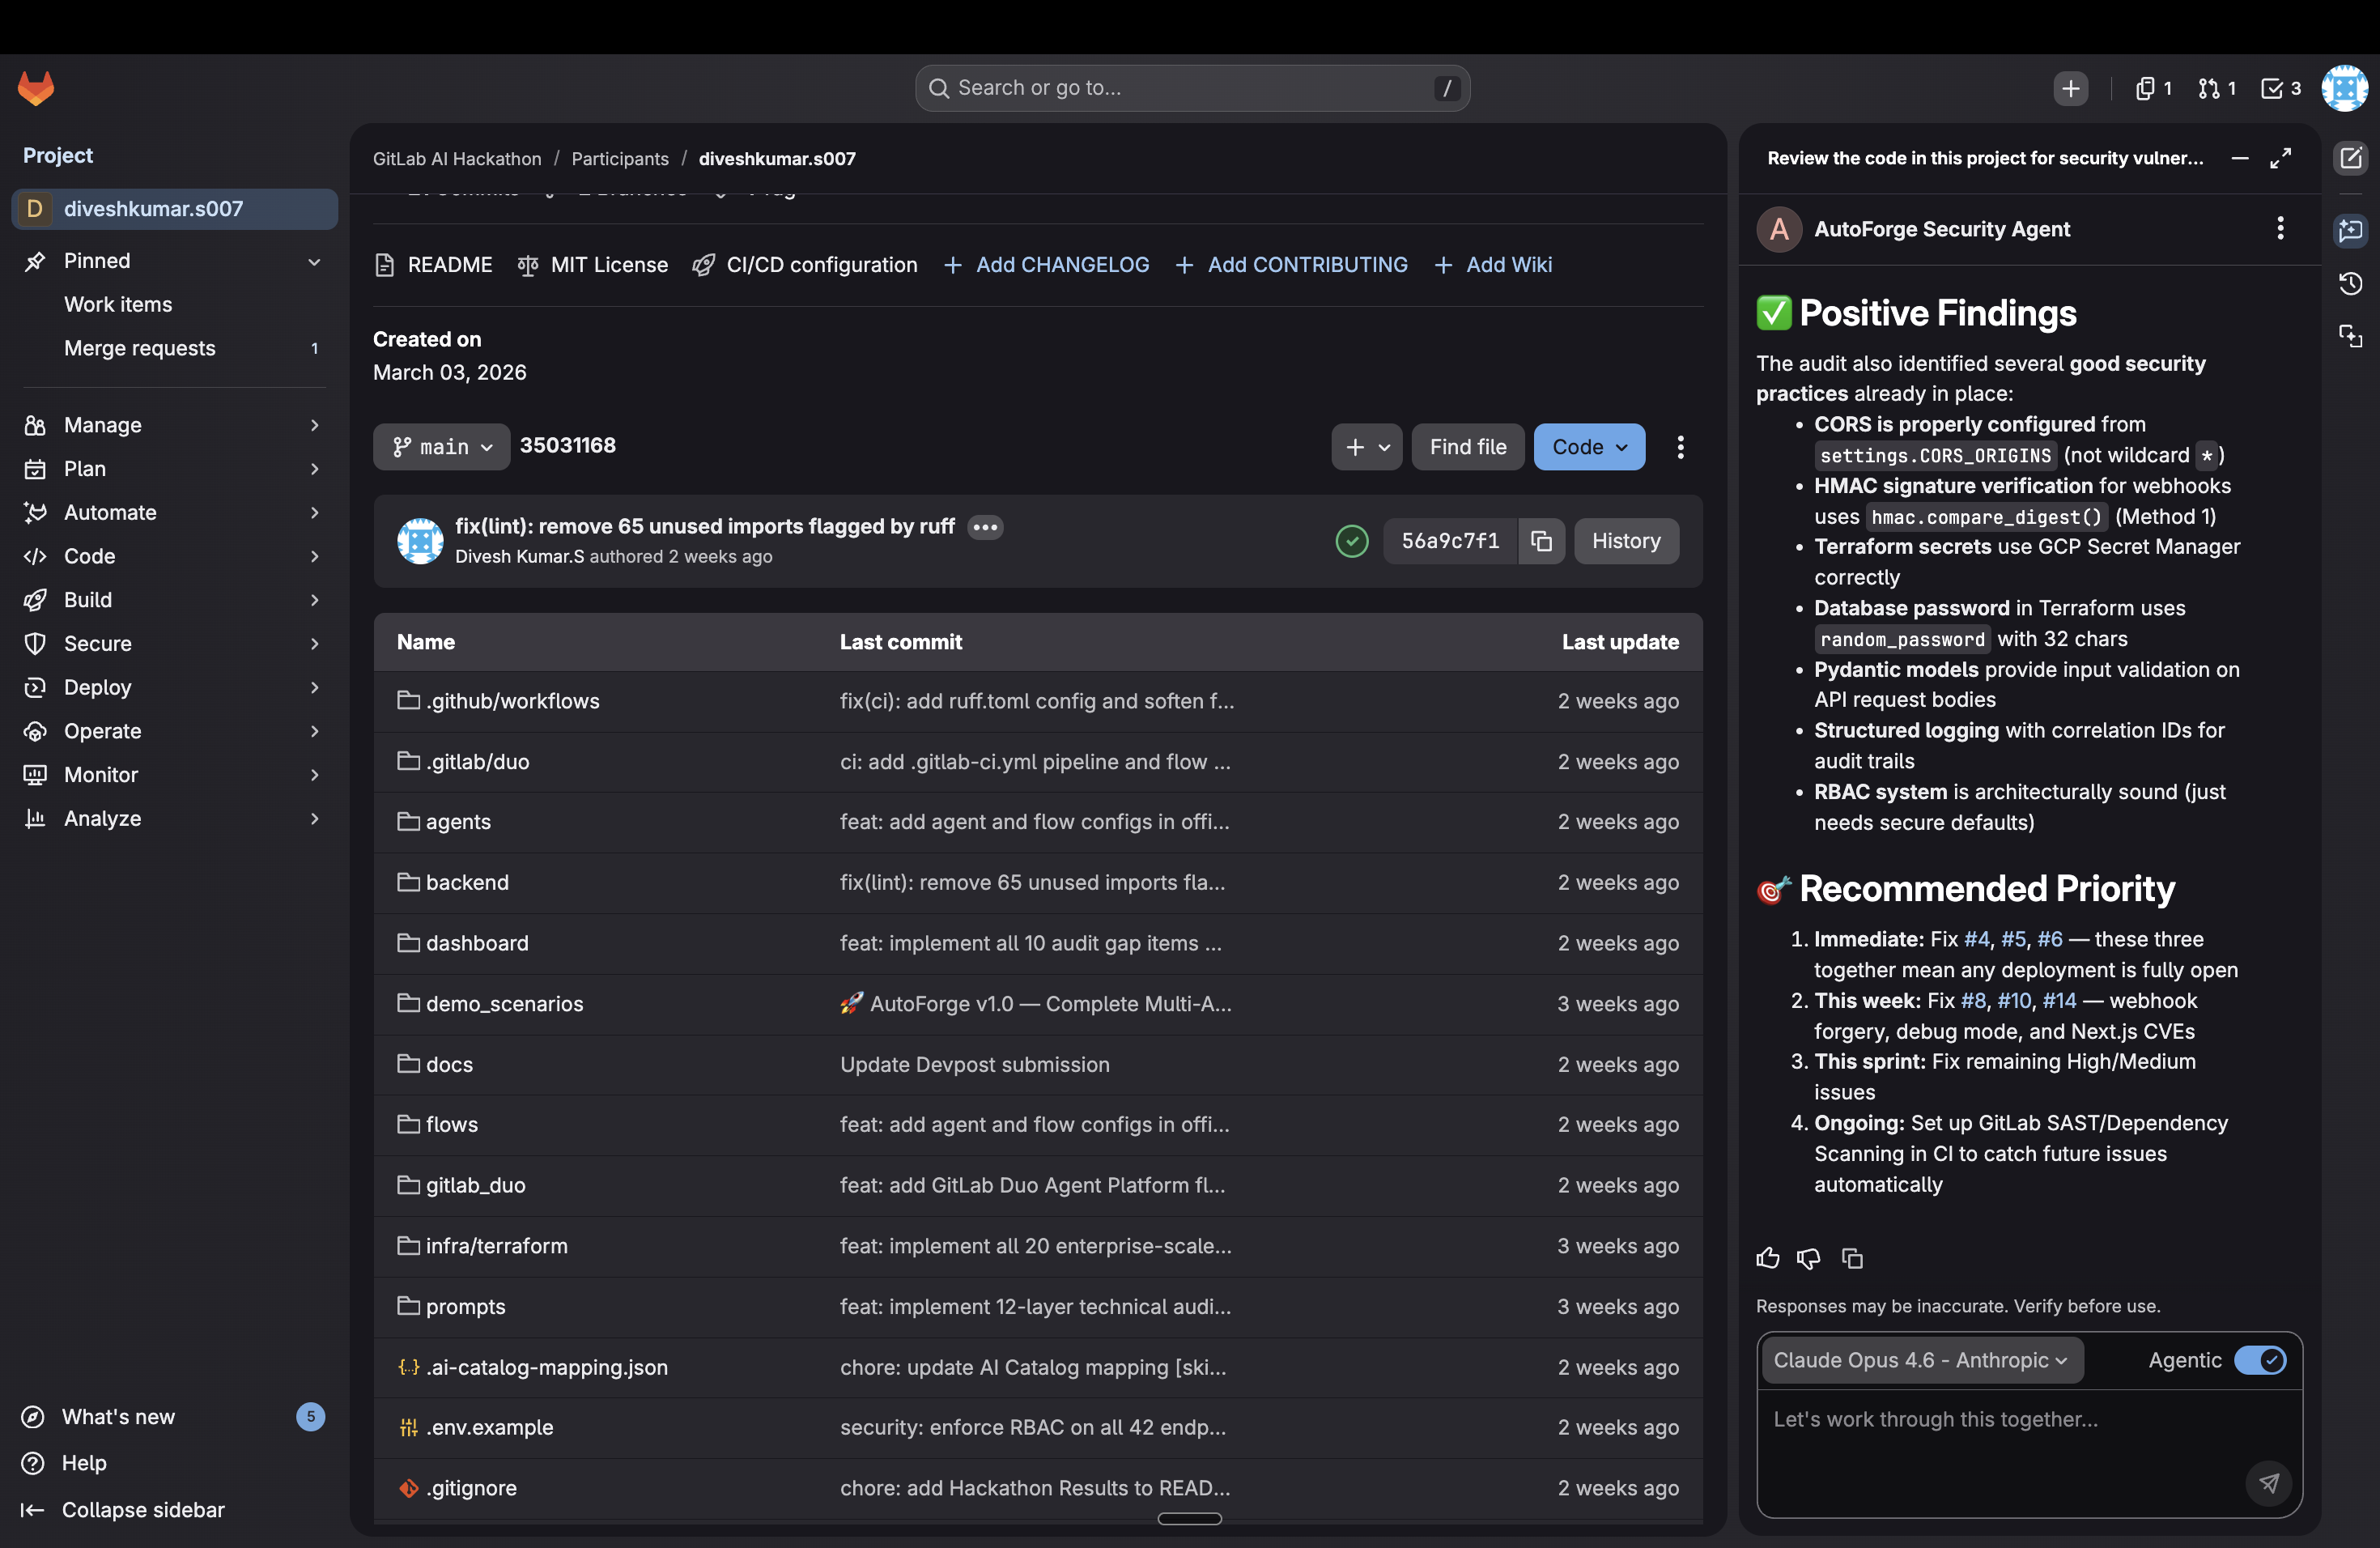The image size is (2380, 1548).
Task: Click the GitLab fox logo
Action: click(x=36, y=88)
